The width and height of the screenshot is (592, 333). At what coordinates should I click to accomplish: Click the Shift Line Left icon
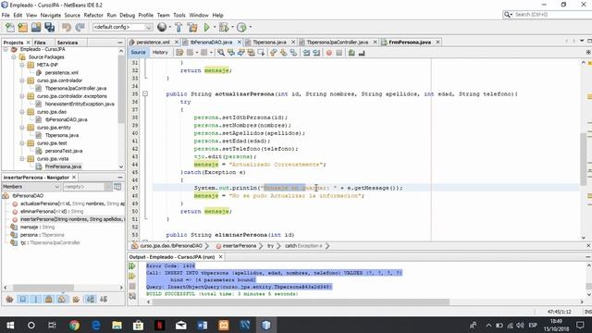(x=306, y=53)
